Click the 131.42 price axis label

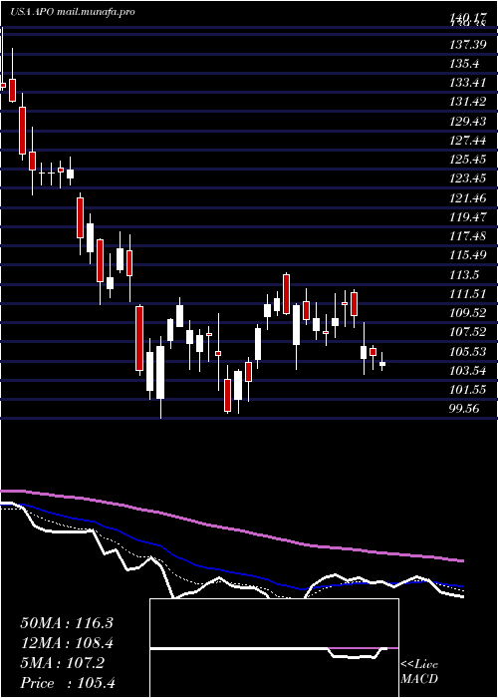468,102
